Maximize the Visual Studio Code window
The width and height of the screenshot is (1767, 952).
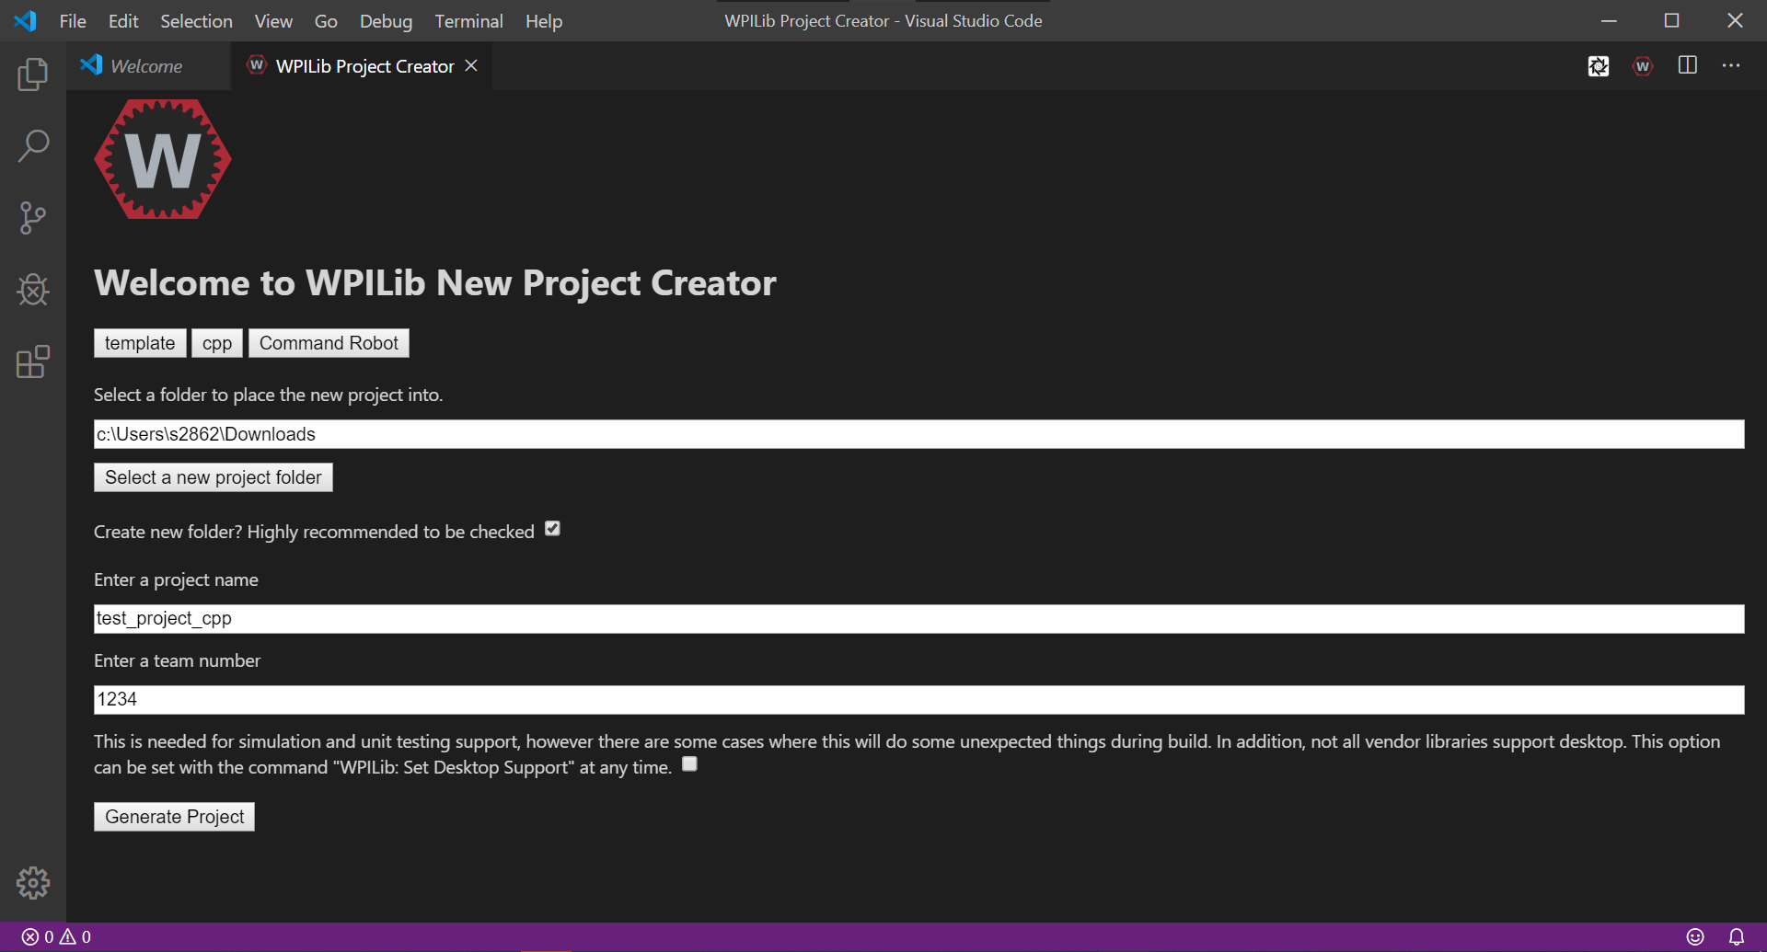point(1671,20)
